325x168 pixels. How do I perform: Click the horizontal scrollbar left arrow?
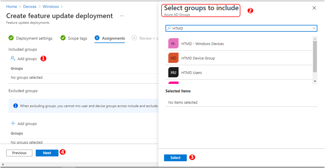point(2,165)
